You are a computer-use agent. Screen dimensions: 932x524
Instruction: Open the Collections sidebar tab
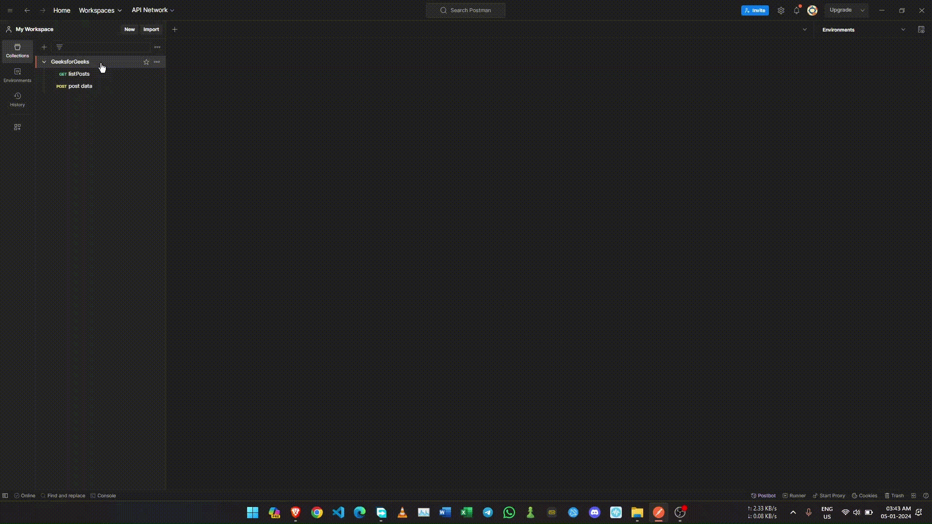tap(17, 50)
